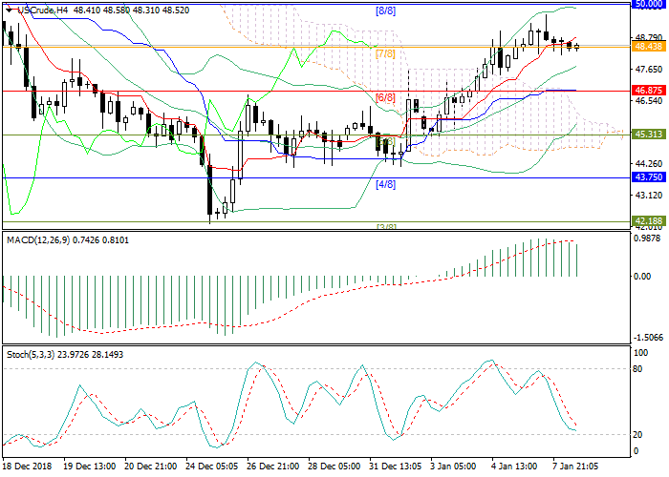Select the orange 48.438 price label
Image resolution: width=669 pixels, height=477 pixels.
point(649,46)
